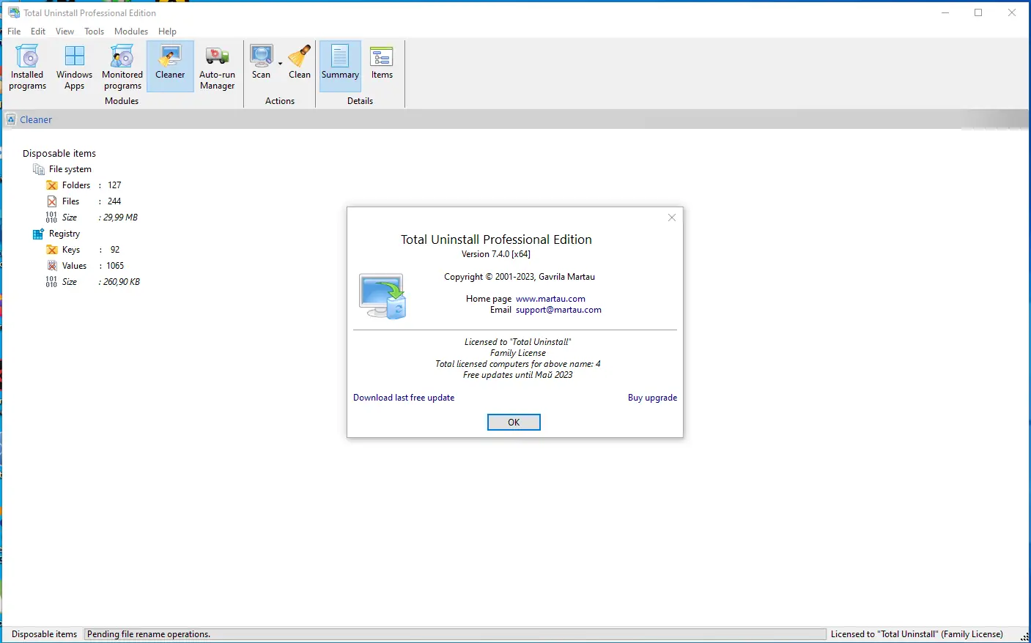Click the registry size value 260,90 KB
The height and width of the screenshot is (643, 1031).
tap(122, 282)
